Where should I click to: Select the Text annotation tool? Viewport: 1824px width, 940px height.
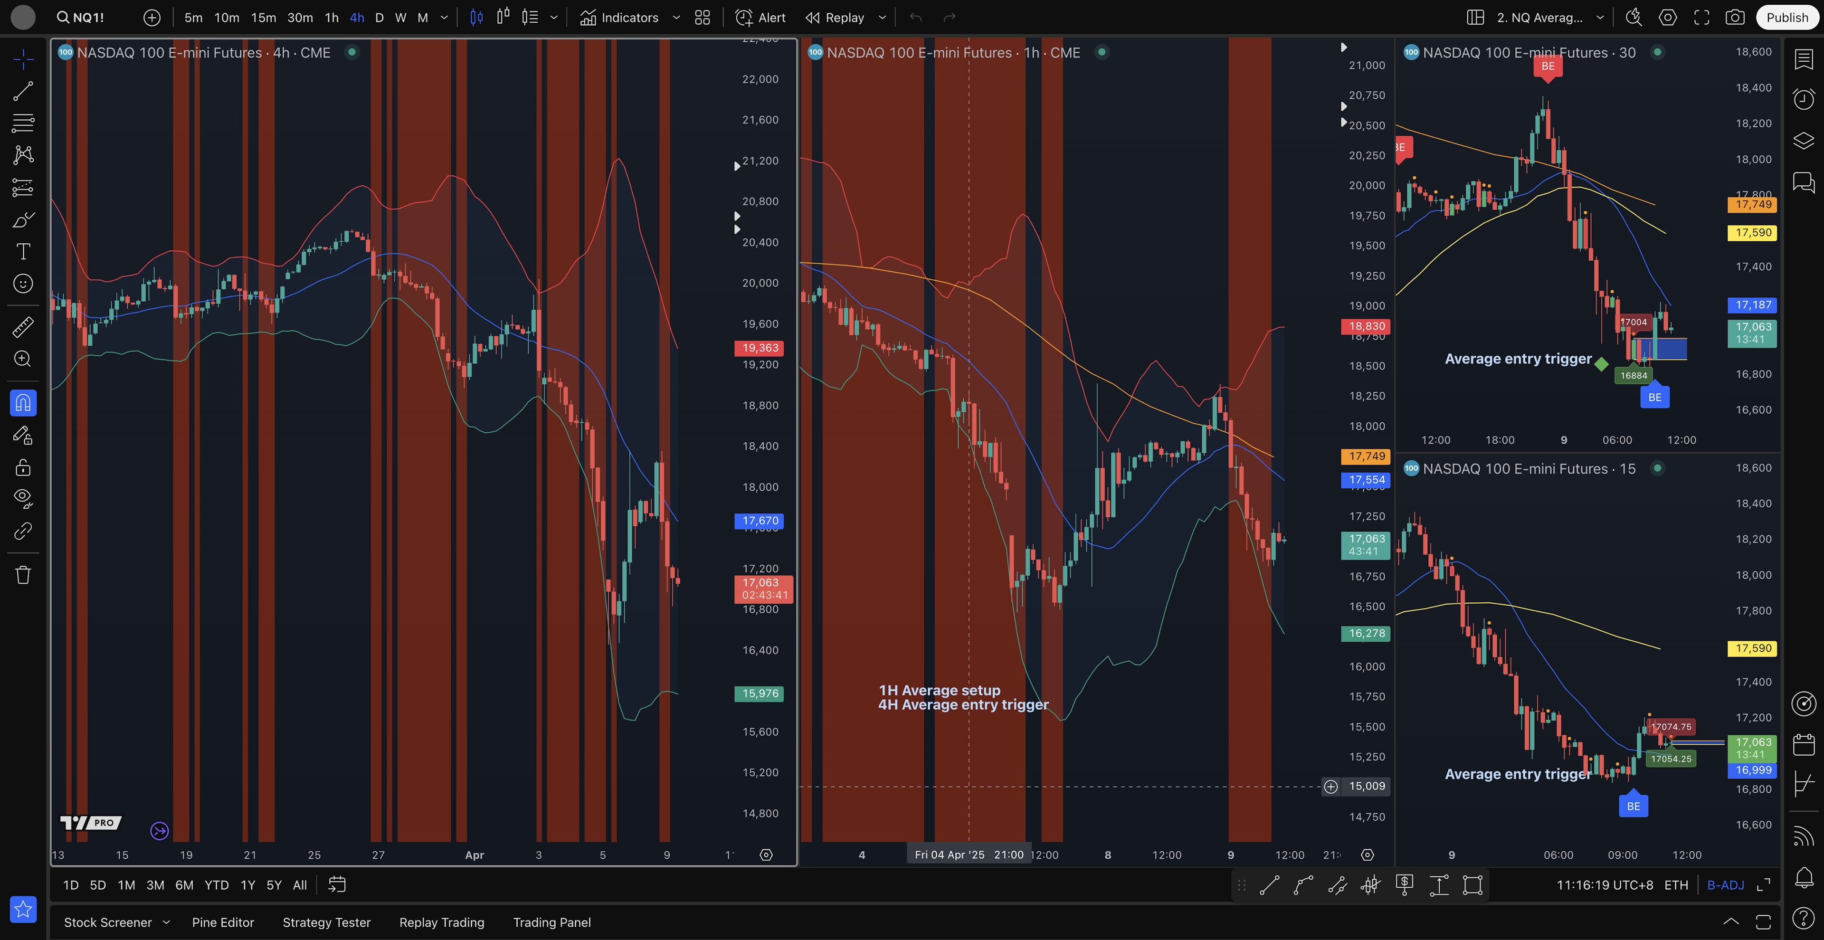(23, 251)
